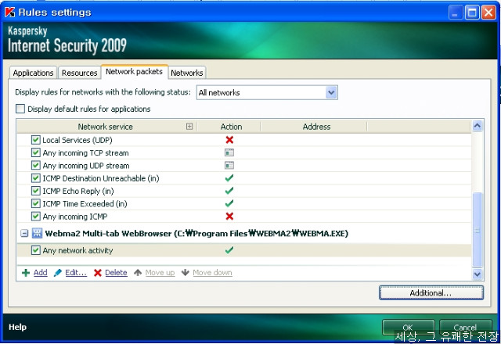Click the action icon for Any incoming TCP stream

[x=229, y=152]
